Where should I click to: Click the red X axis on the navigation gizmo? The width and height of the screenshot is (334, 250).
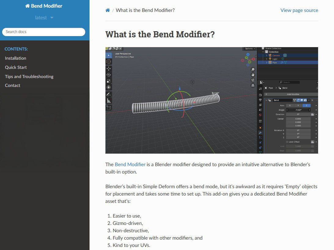[x=253, y=59]
